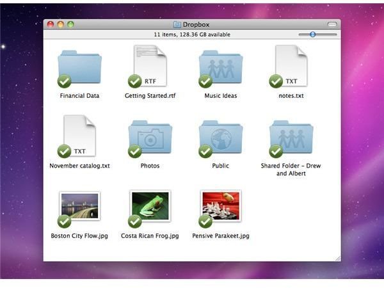Select the Boston City Flow.jpg thumbnail
Image resolution: width=384 pixels, height=288 pixels.
(79, 206)
